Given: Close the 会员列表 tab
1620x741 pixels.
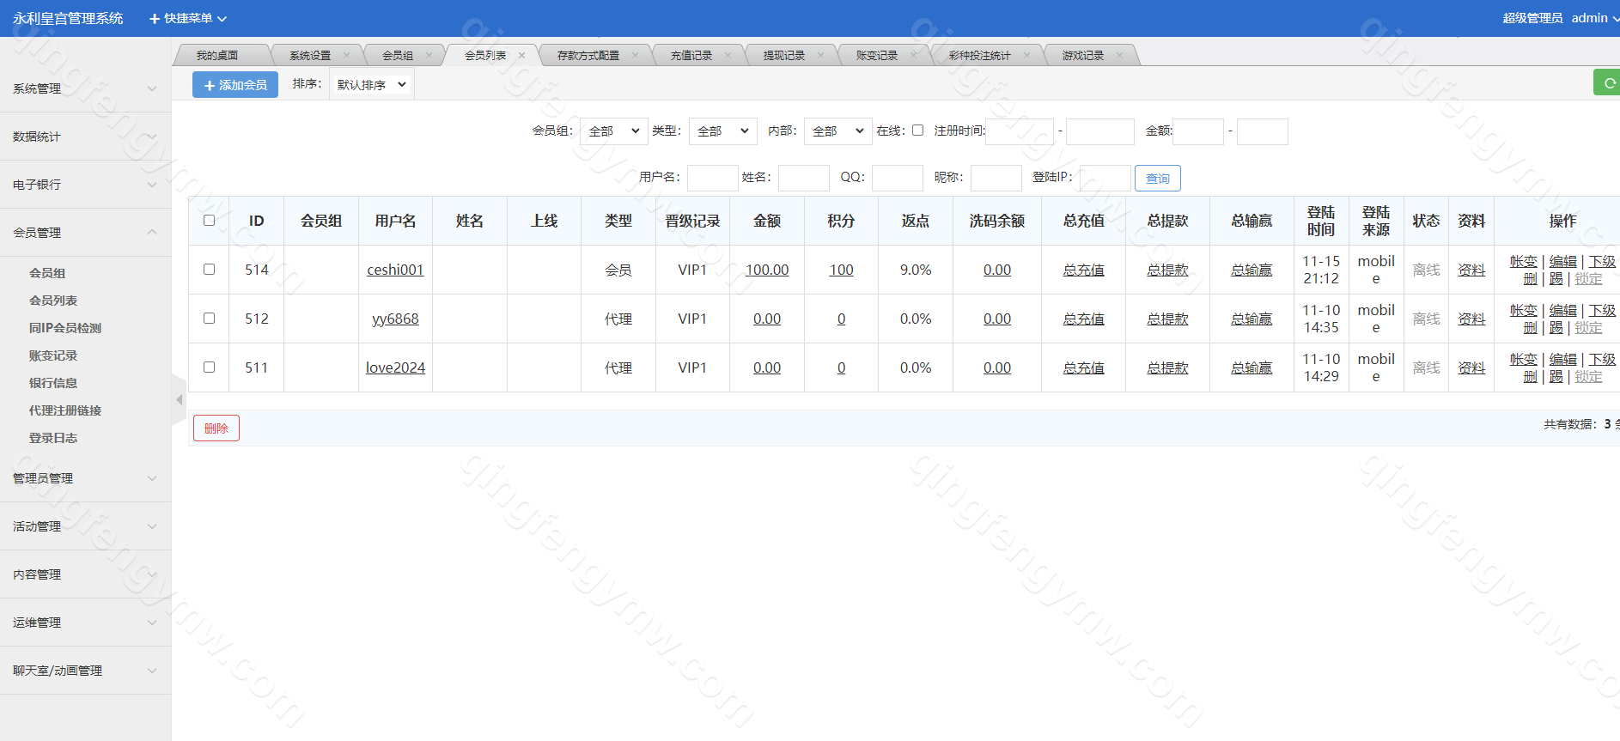Looking at the screenshot, I should pyautogui.click(x=521, y=56).
